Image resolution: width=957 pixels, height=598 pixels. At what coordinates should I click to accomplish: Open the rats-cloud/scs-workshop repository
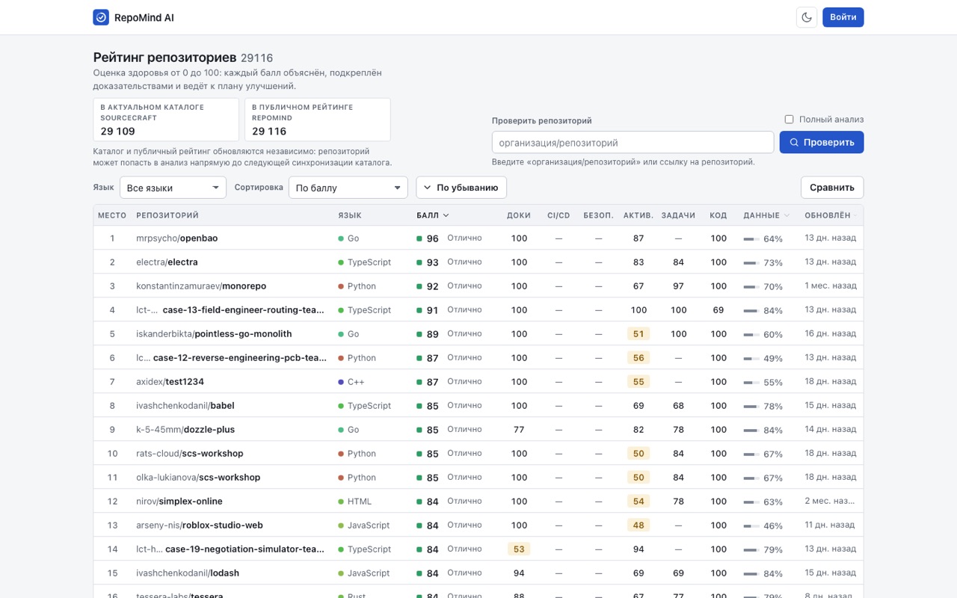(x=190, y=454)
